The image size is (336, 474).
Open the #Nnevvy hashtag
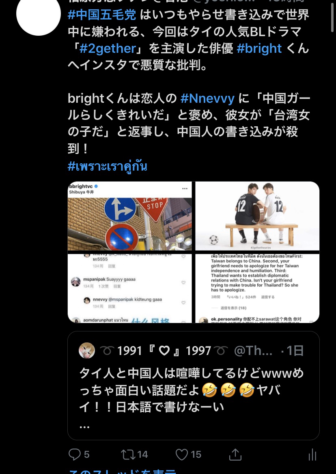(x=207, y=99)
